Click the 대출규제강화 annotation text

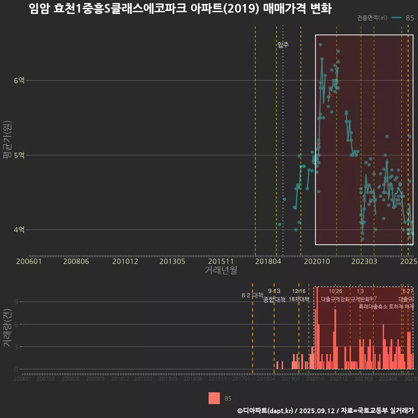tap(335, 299)
